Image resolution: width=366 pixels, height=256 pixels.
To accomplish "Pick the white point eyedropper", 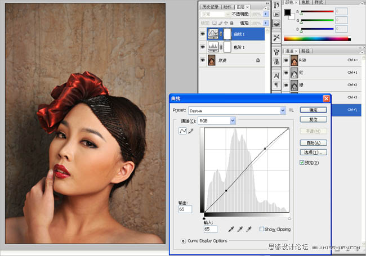I will click(248, 229).
